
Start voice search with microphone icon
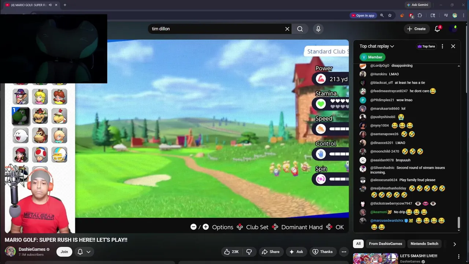(318, 29)
